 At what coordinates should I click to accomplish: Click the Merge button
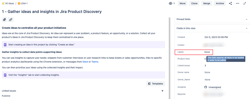tap(207, 3)
